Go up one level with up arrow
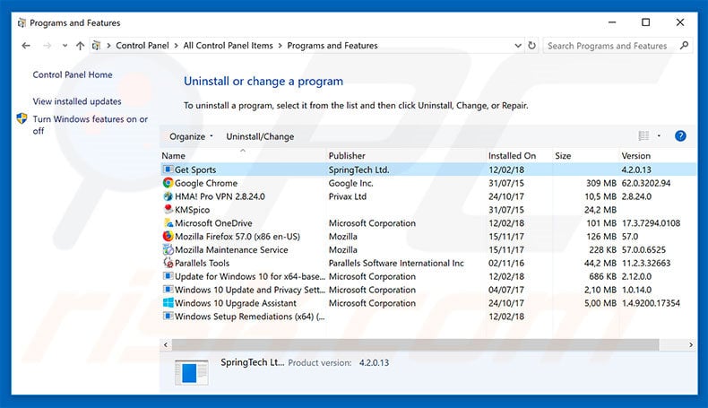 (x=80, y=46)
